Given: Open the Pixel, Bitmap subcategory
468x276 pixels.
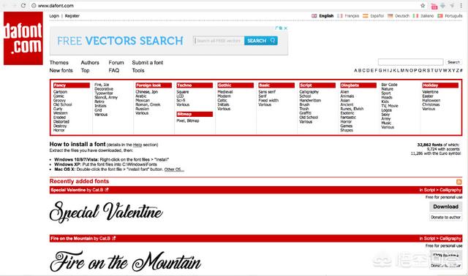Looking at the screenshot, I should 188,120.
